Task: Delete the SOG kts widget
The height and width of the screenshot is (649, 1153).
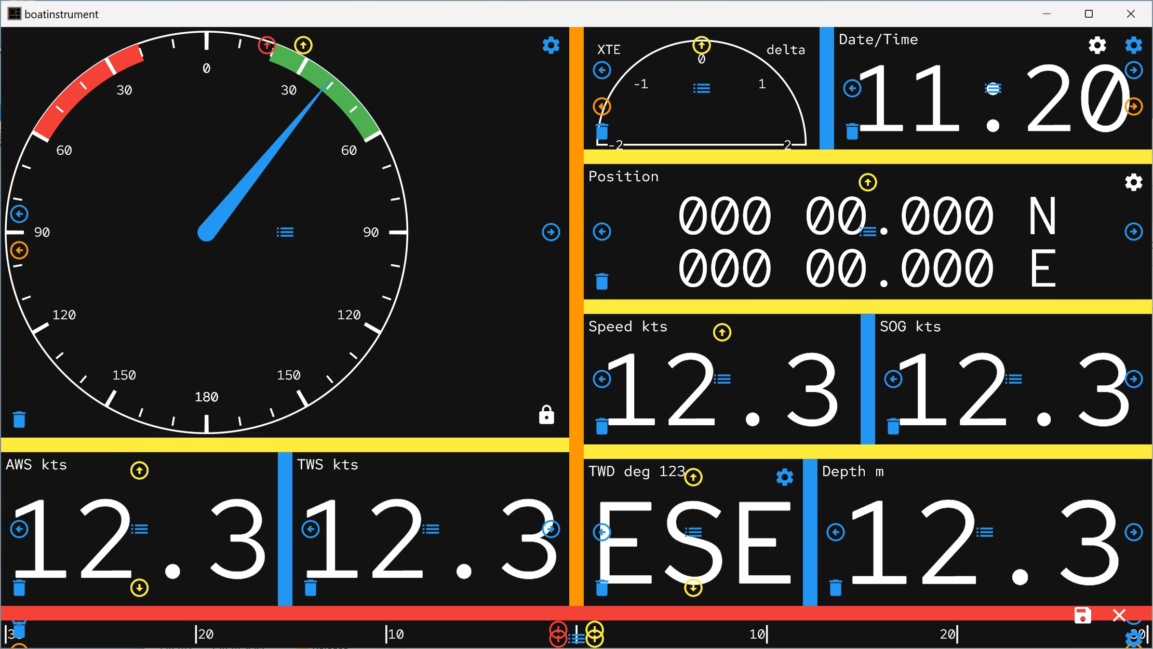Action: [893, 427]
